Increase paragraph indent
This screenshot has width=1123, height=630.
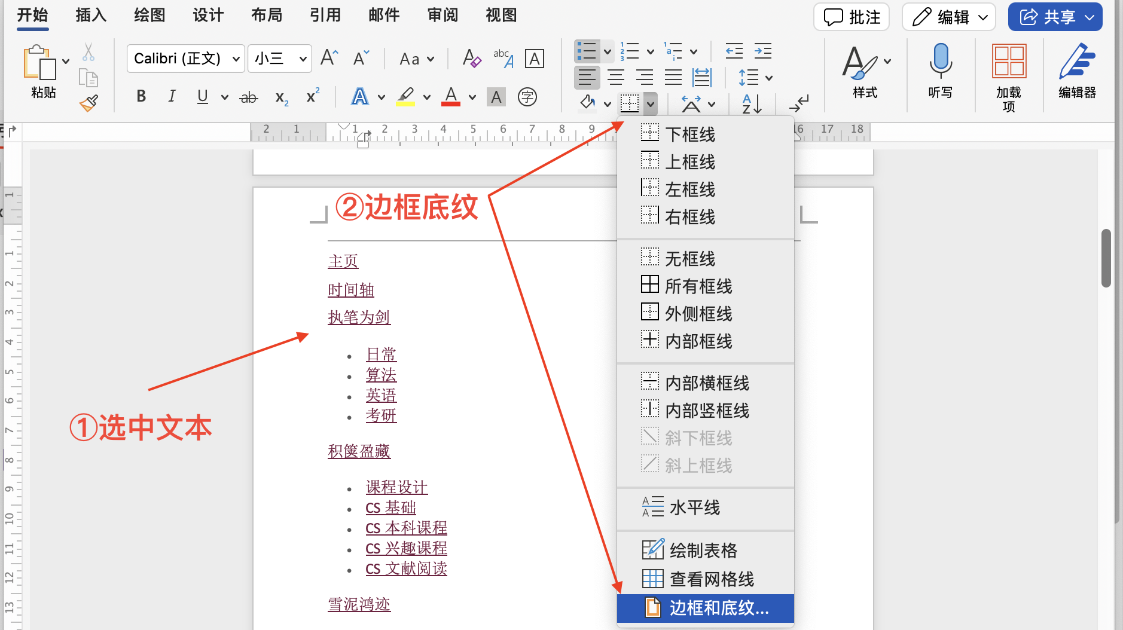tap(763, 51)
